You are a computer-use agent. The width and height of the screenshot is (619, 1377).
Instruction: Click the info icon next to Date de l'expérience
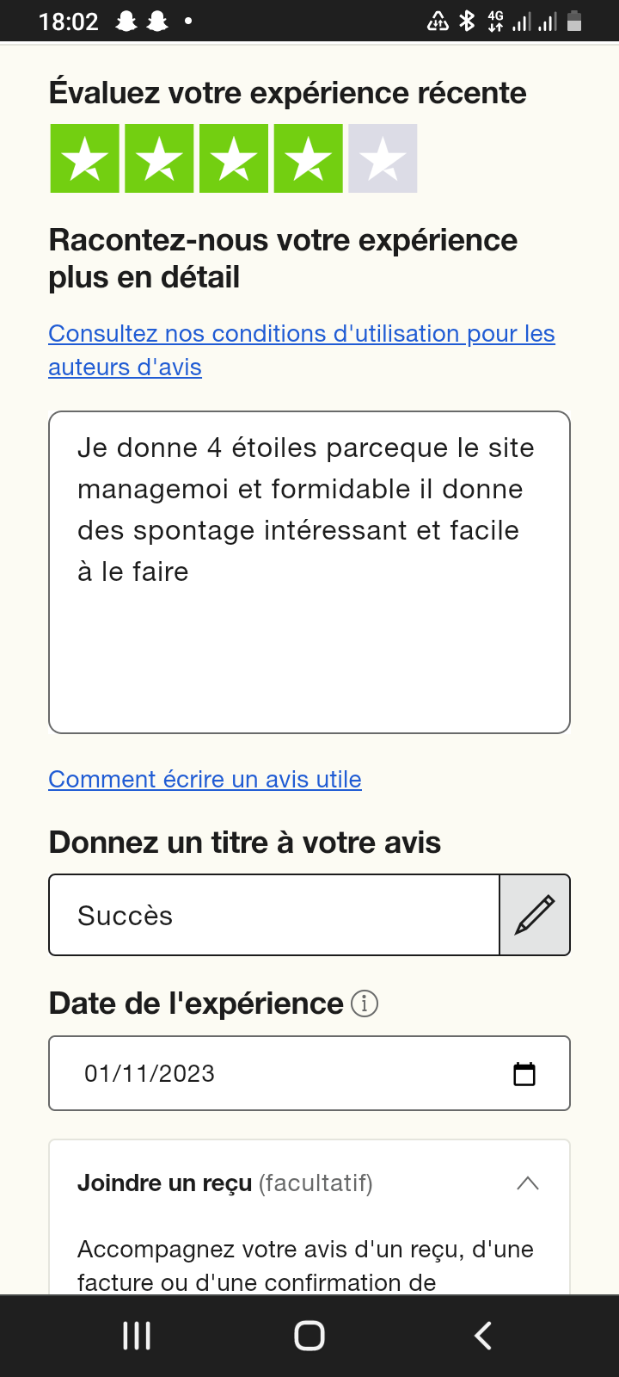365,1003
